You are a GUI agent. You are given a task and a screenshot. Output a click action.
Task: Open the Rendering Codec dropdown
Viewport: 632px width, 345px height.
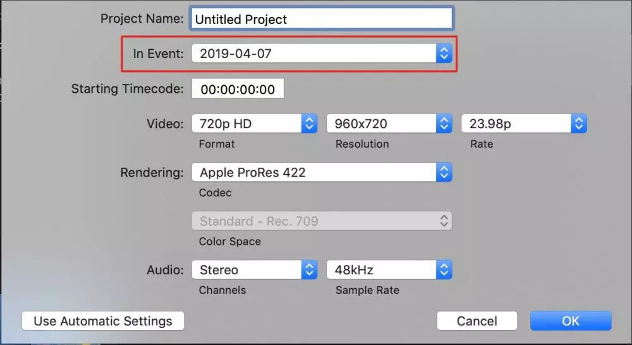pyautogui.click(x=322, y=172)
